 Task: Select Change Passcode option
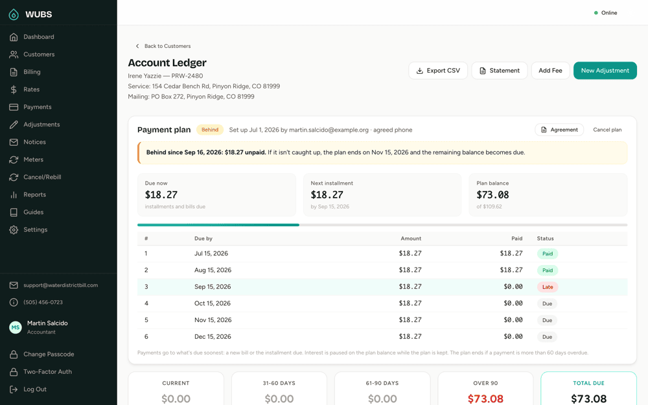coord(49,354)
